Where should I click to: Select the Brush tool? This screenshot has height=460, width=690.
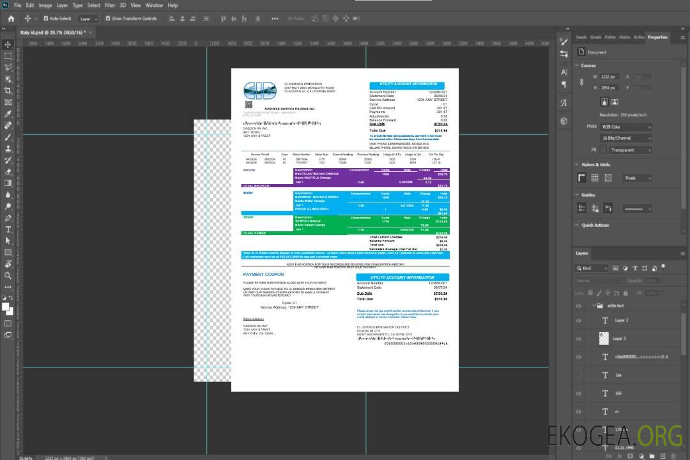pyautogui.click(x=8, y=137)
